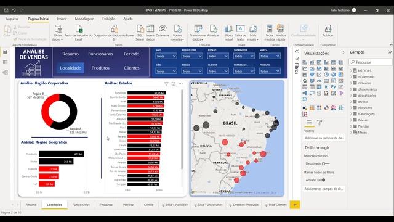The width and height of the screenshot is (394, 222).
Task: Collapse the Visualizações pane
Action: coord(344,52)
